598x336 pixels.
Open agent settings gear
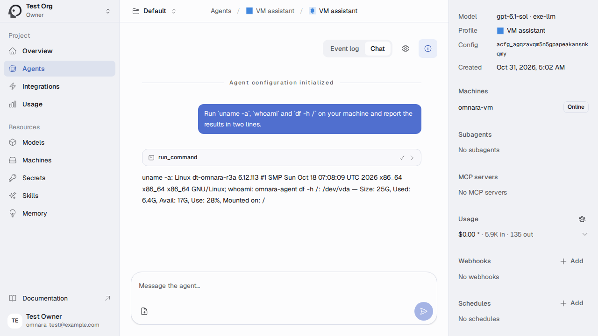[x=406, y=49]
